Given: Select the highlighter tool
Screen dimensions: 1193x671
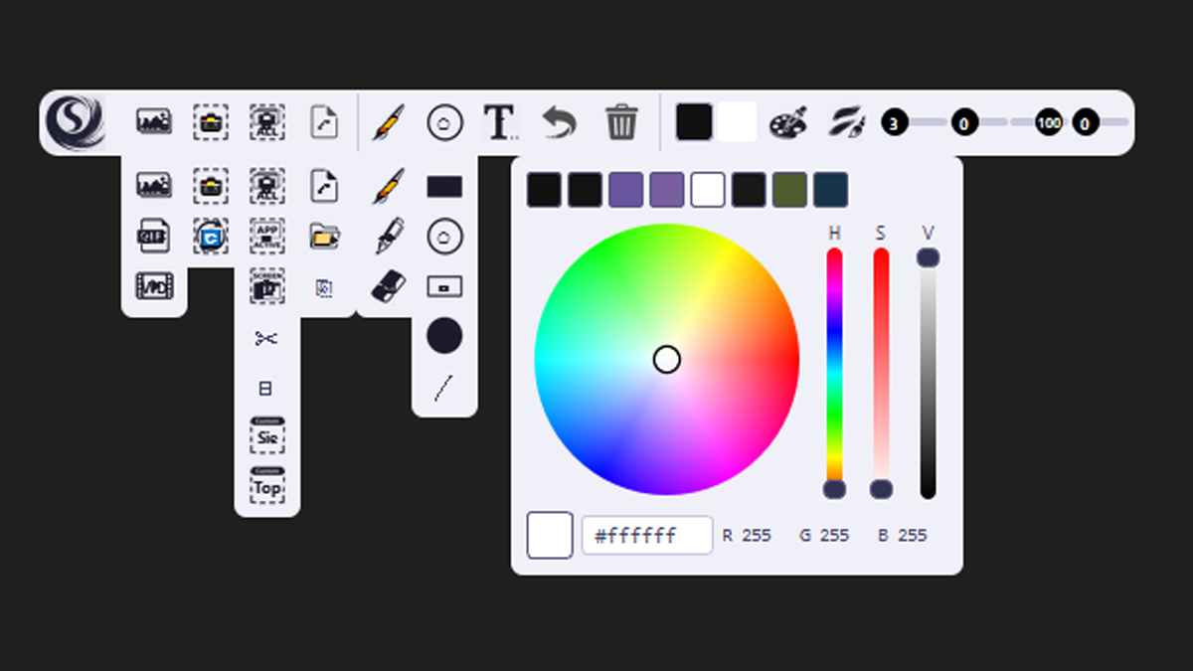Looking at the screenshot, I should coord(388,239).
